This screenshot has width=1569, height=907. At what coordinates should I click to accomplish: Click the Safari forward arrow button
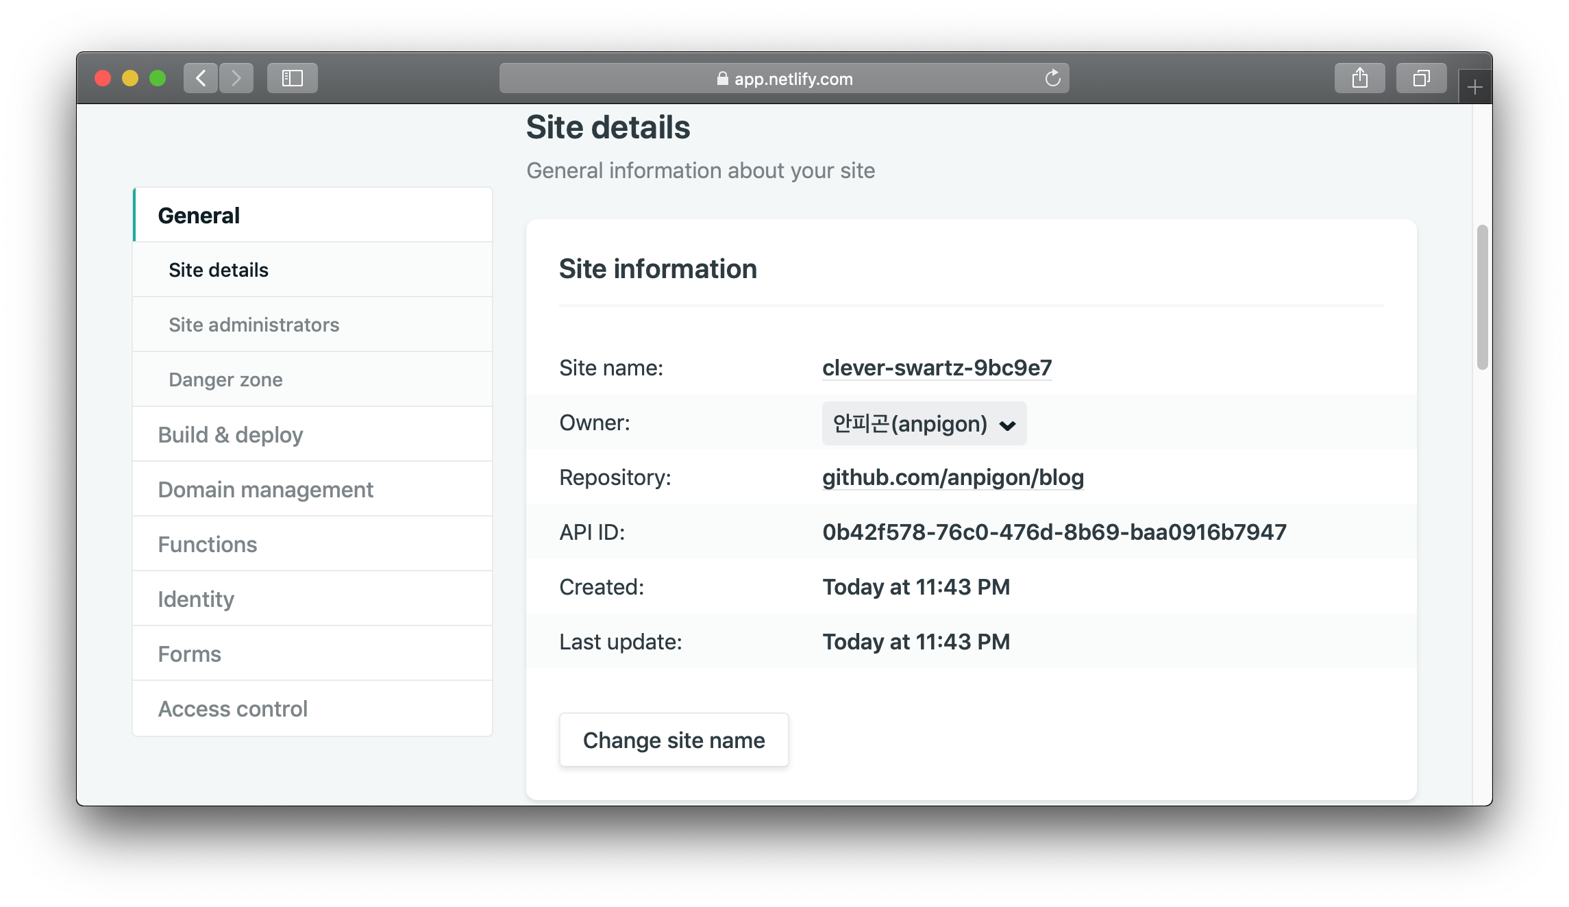click(x=236, y=78)
